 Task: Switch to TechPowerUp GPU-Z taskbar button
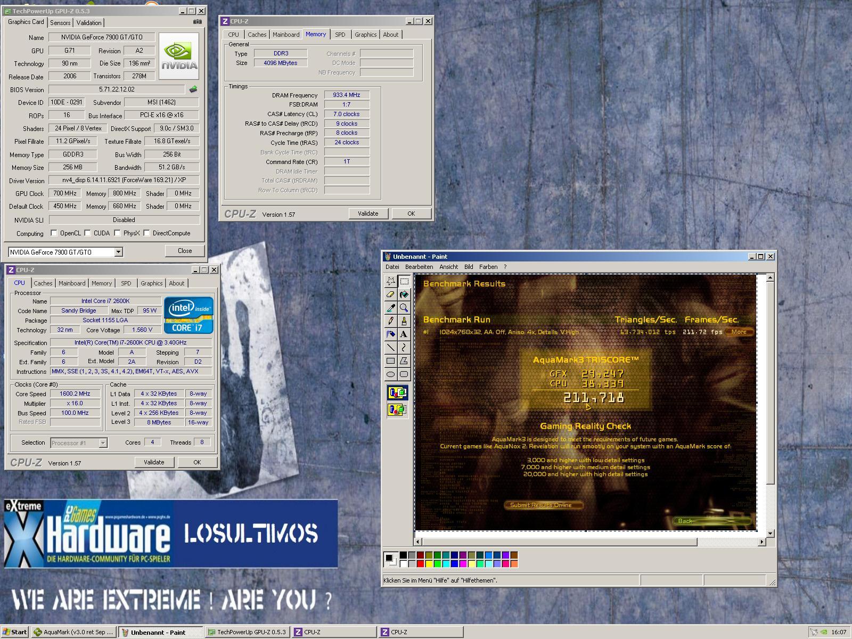247,632
